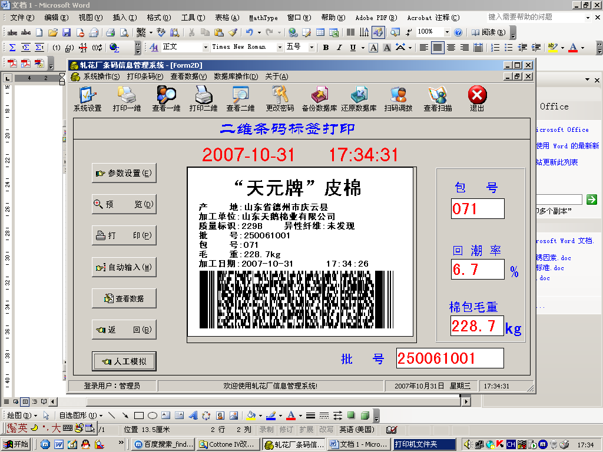This screenshot has height=452, width=603.
Task: Toggle bold formatting in Word
Action: coord(326,48)
